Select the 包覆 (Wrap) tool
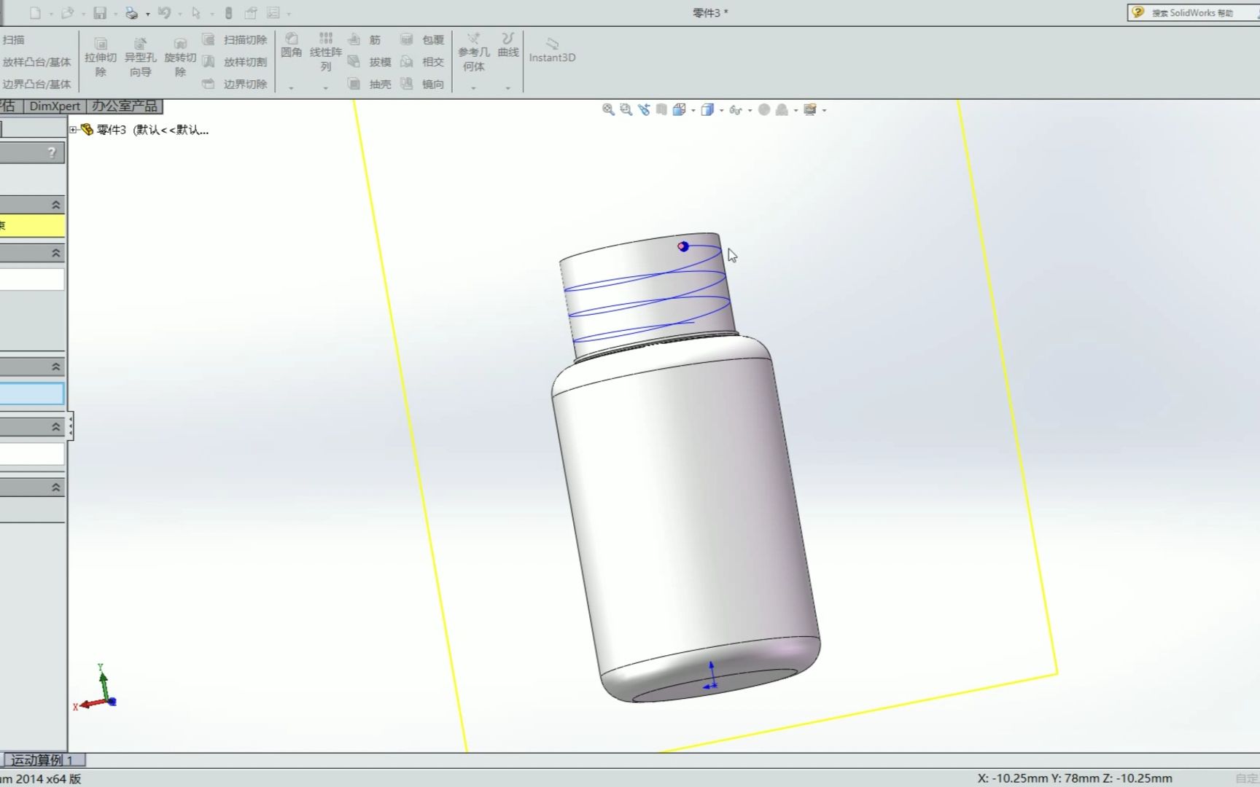 pos(422,39)
